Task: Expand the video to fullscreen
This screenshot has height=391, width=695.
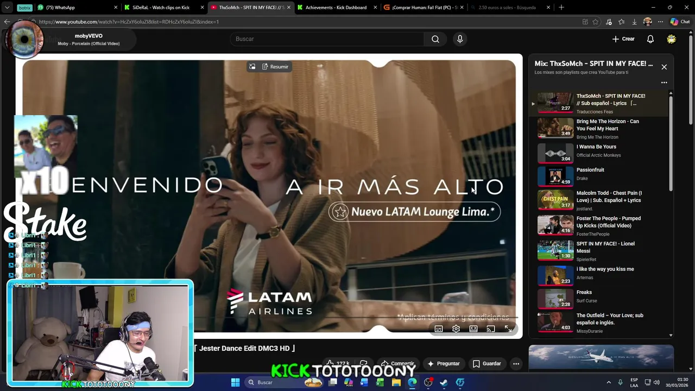Action: [508, 329]
